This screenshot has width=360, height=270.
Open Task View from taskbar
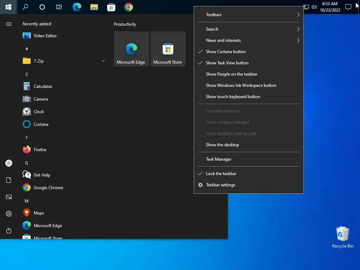tap(59, 7)
